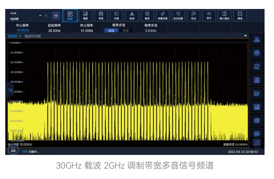Click the round 系统 system button

click(x=13, y=150)
